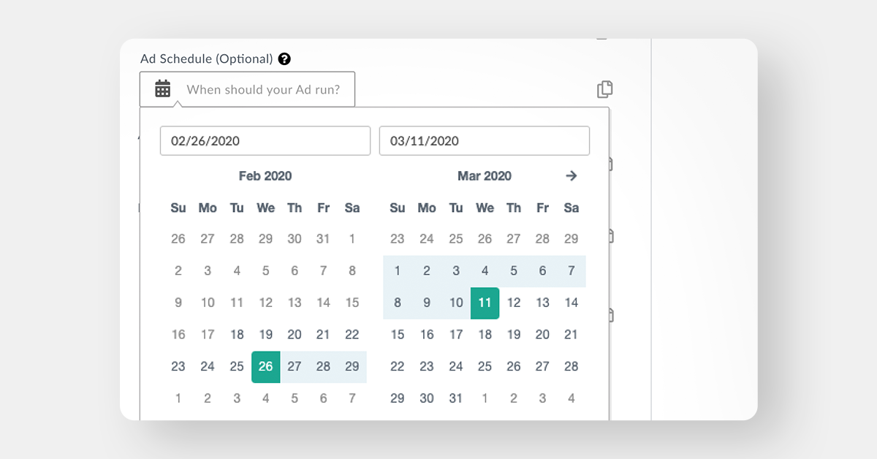Click the Su weekday header in March

coord(398,208)
